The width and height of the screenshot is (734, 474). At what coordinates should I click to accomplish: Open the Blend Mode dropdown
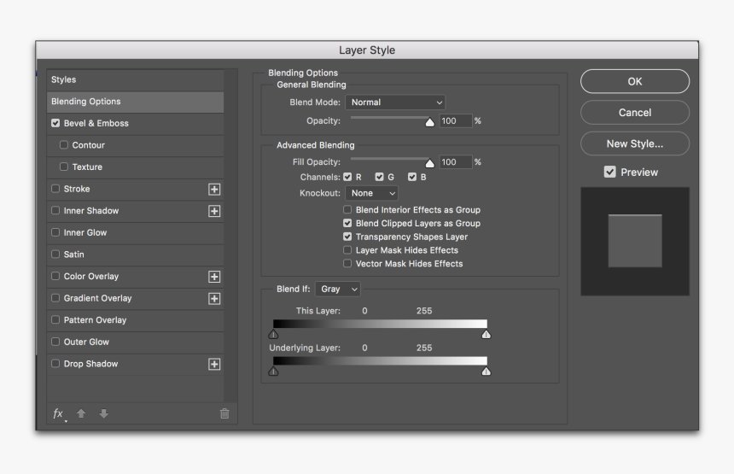click(395, 102)
